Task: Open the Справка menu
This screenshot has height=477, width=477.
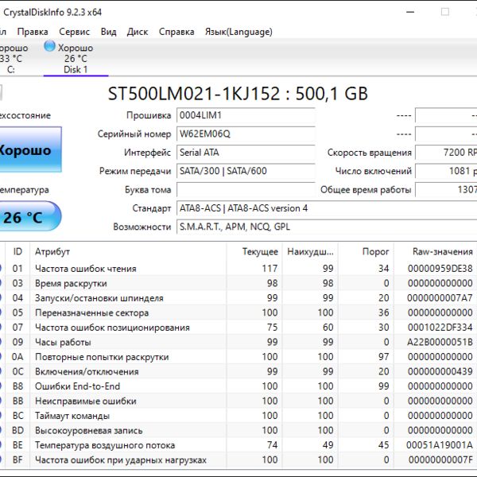Action: tap(176, 32)
